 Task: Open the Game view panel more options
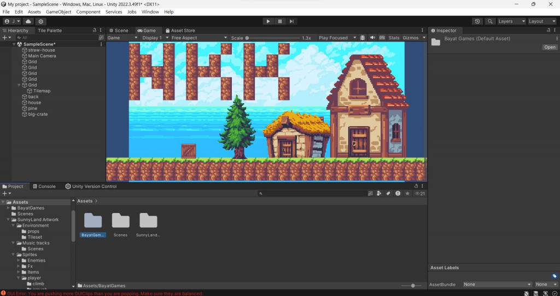(x=423, y=31)
